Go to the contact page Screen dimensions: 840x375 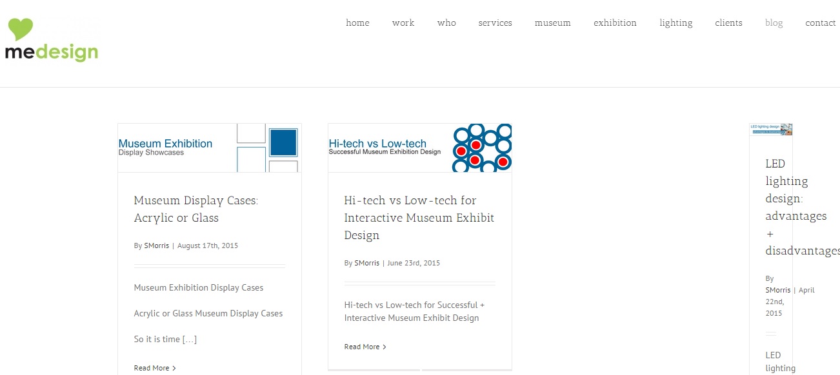click(820, 23)
